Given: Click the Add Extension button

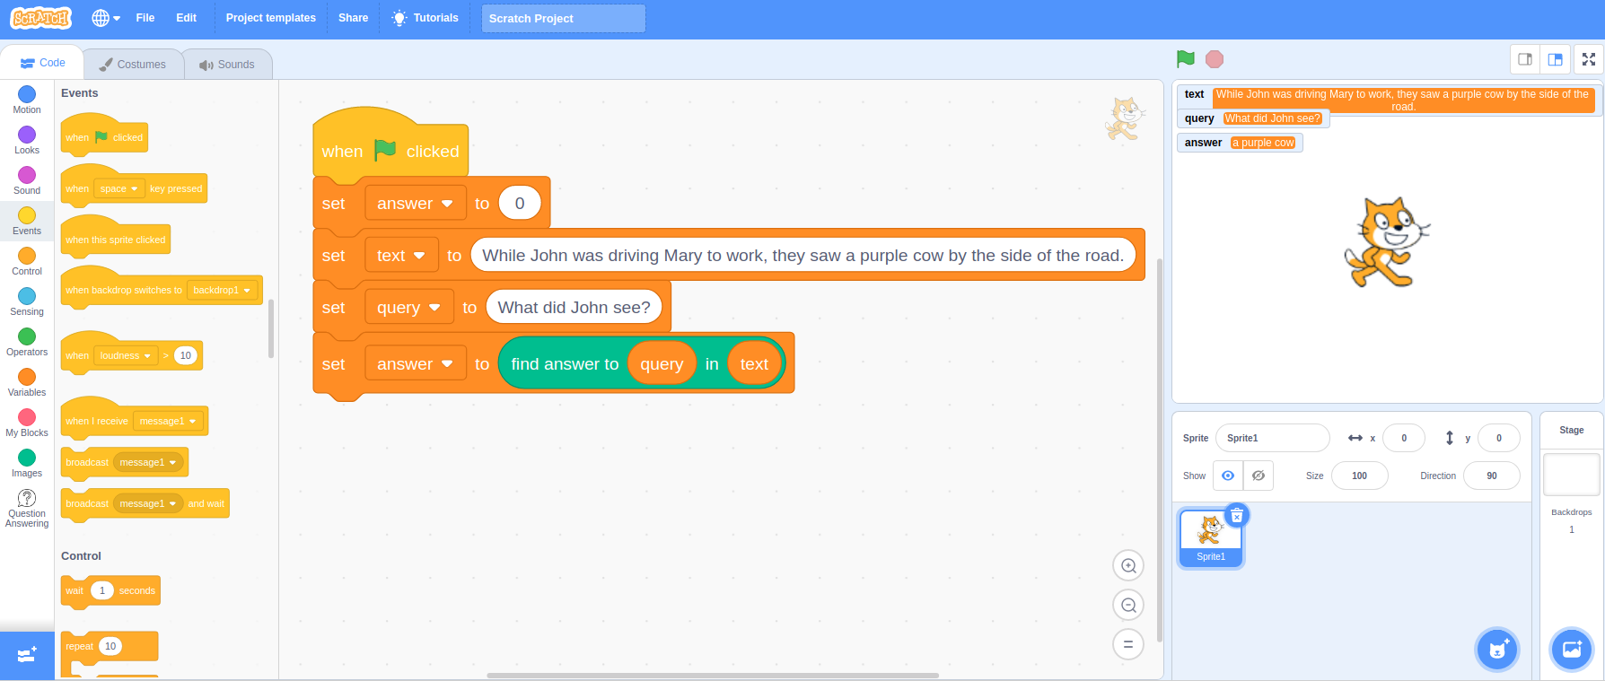Looking at the screenshot, I should click(27, 655).
